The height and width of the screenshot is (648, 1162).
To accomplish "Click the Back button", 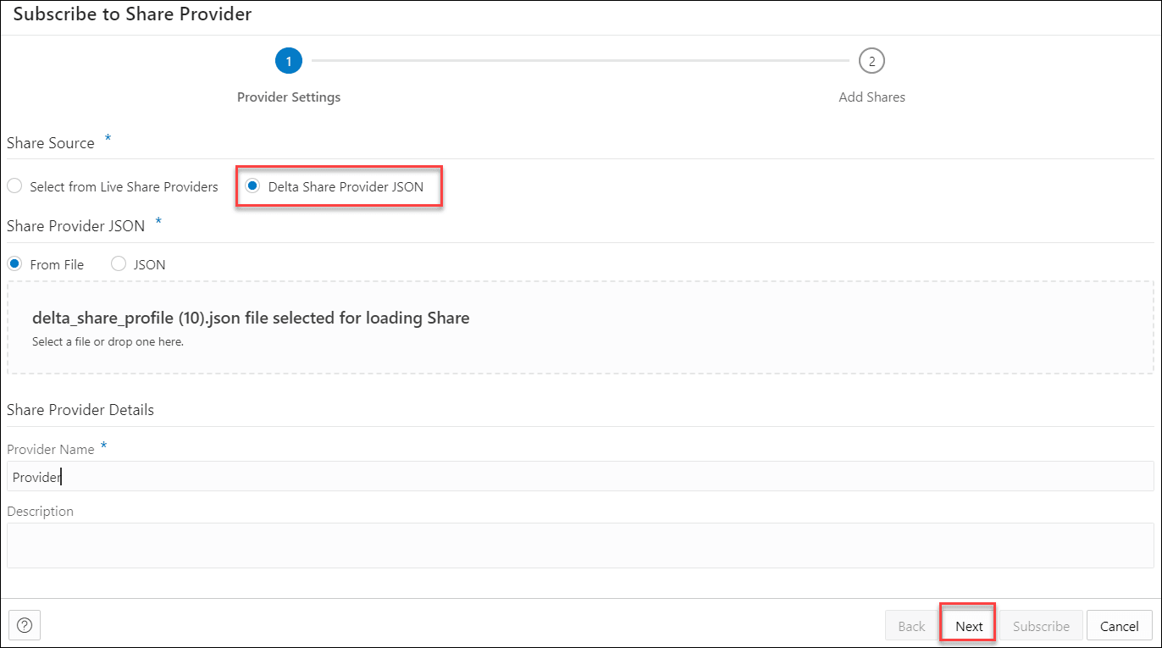I will pyautogui.click(x=910, y=625).
